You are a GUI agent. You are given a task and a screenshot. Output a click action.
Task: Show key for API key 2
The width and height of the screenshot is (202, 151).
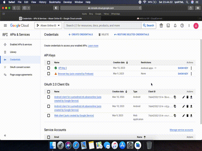183,68
